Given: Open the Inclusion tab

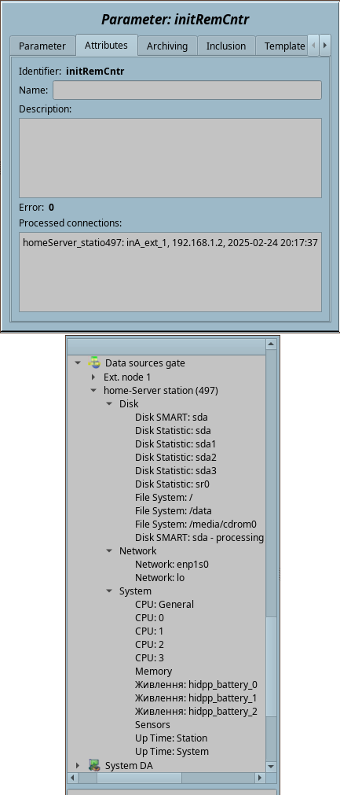Looking at the screenshot, I should coord(225,46).
